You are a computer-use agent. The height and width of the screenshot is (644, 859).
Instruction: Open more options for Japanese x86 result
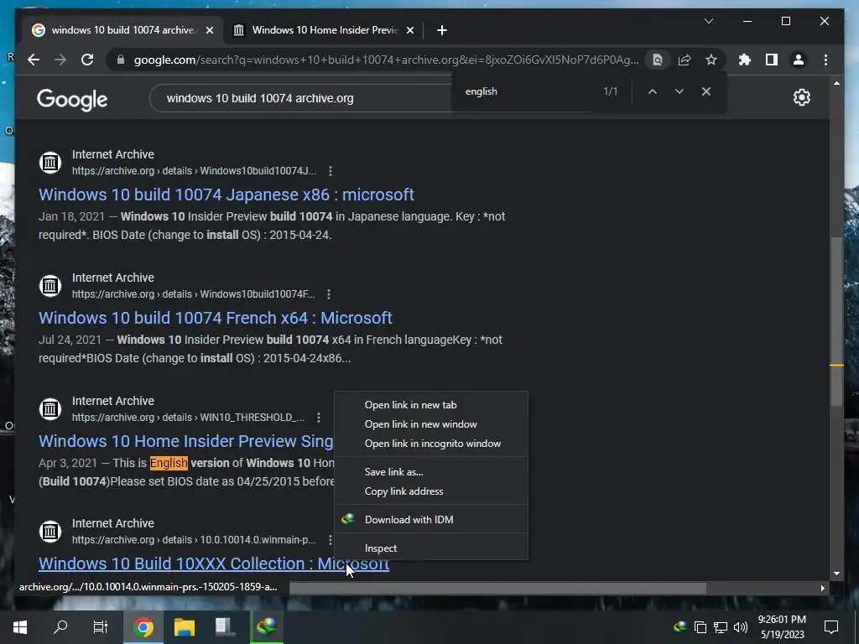coord(331,171)
